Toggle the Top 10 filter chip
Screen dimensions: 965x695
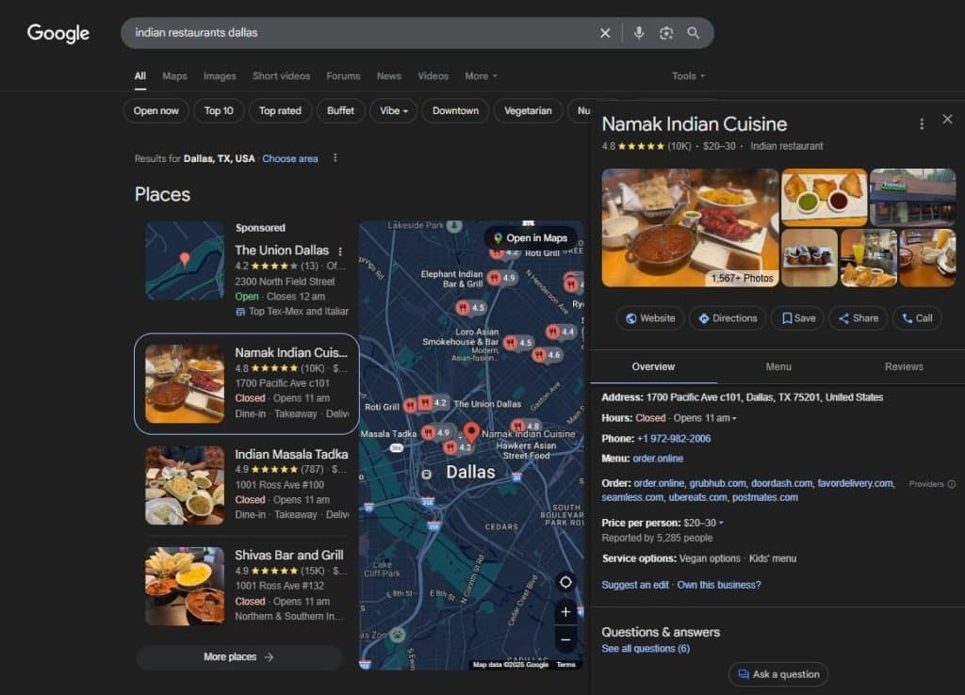coord(219,111)
